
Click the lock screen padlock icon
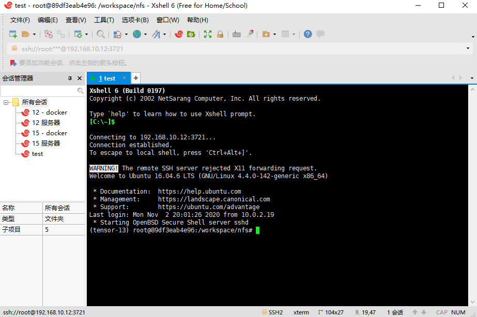tap(220, 34)
